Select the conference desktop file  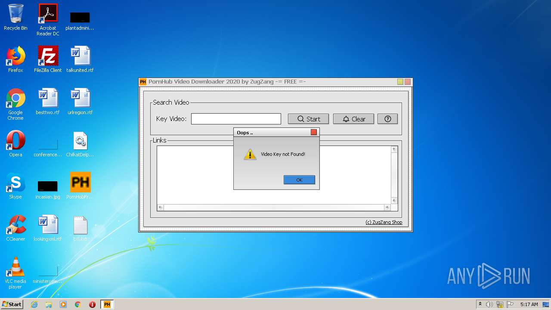point(48,147)
